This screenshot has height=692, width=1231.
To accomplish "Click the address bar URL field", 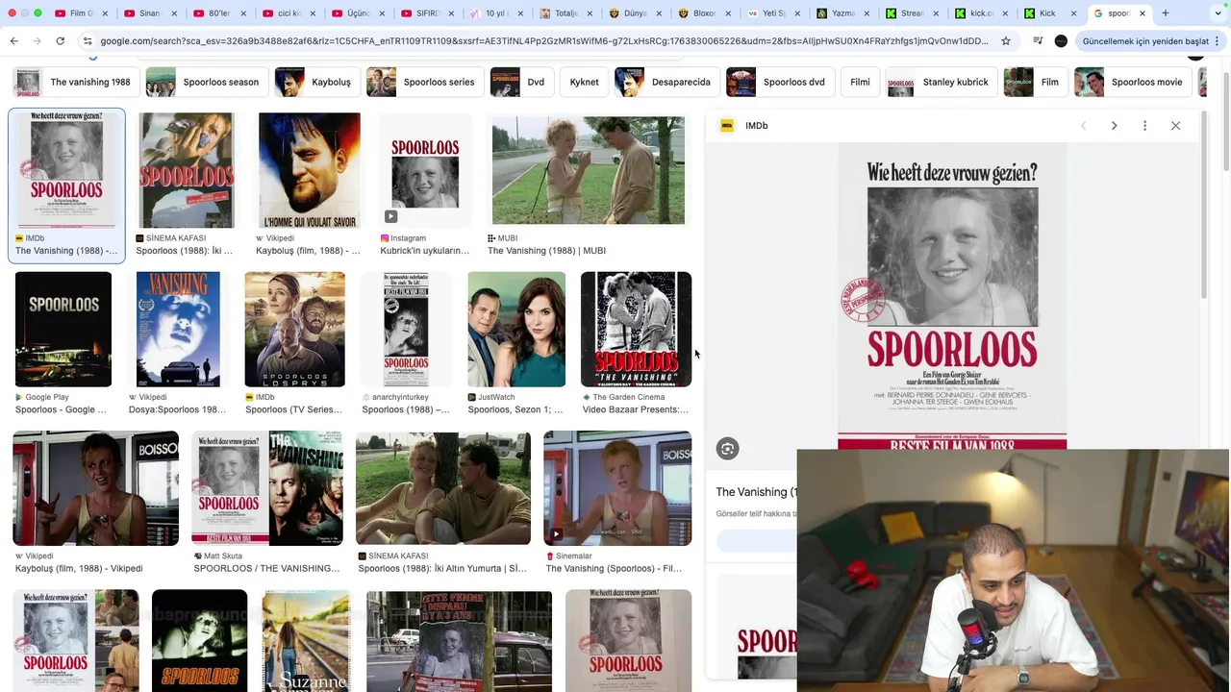I will (543, 41).
